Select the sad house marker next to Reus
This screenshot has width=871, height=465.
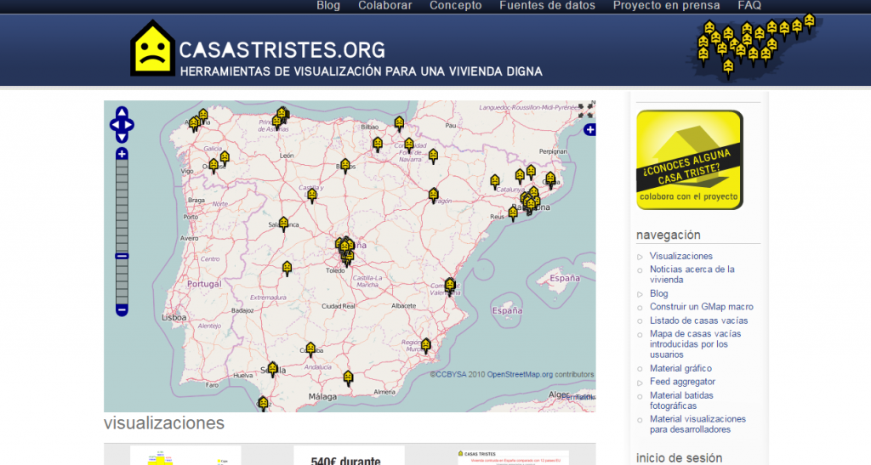[513, 213]
